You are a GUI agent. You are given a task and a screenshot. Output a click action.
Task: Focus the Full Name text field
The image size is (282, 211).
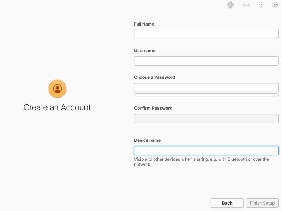pos(206,34)
